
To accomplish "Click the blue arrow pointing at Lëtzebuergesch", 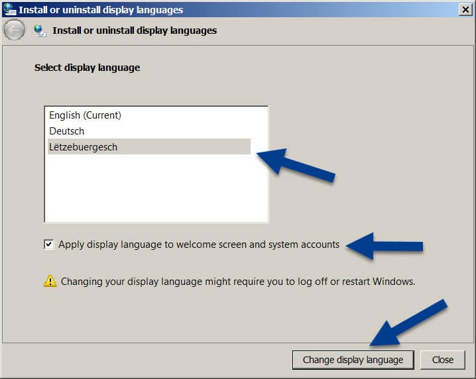I will [x=296, y=165].
